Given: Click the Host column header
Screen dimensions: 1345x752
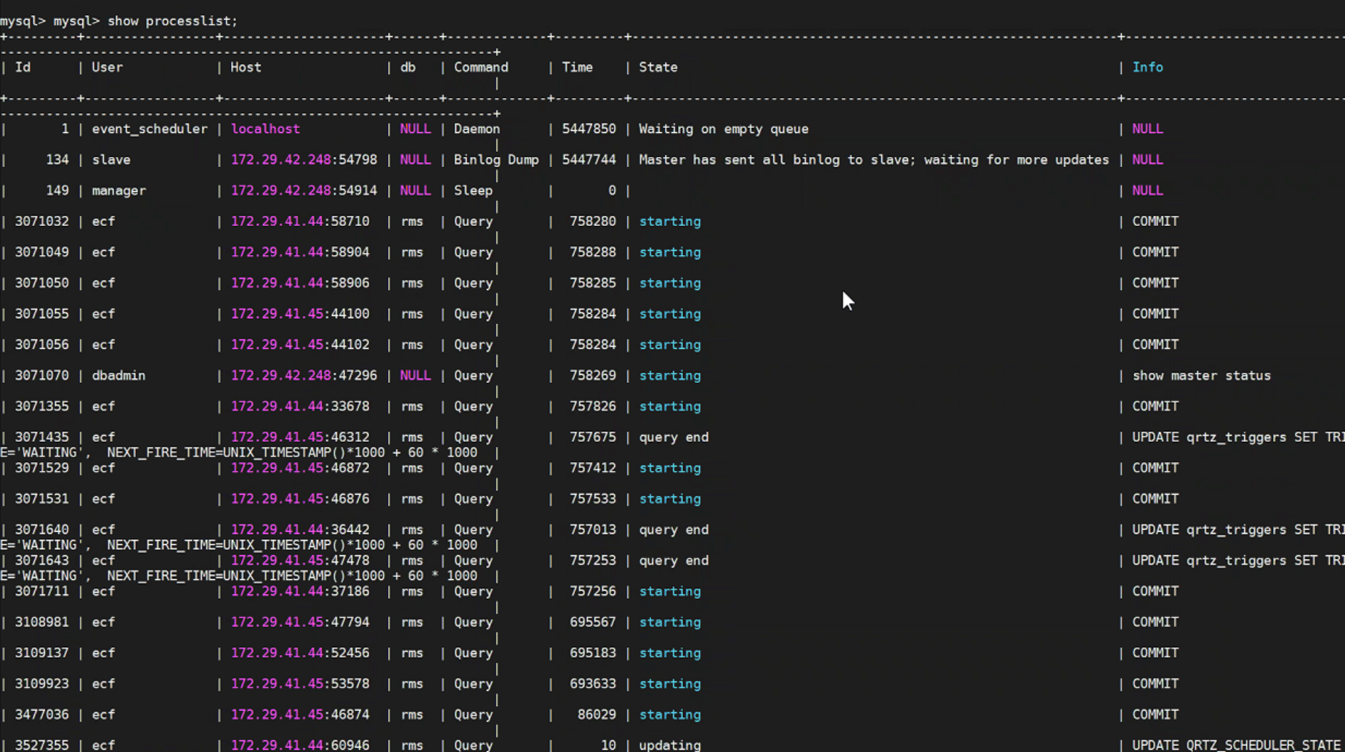Looking at the screenshot, I should tap(246, 68).
